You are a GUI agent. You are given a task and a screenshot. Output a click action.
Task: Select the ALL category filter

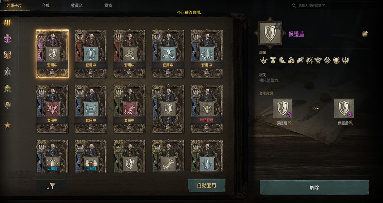click(x=8, y=23)
